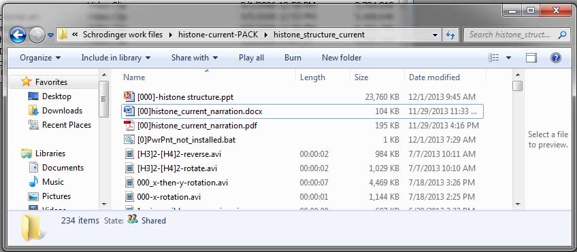Click the Documents library icon
577x252 pixels.
33,168
